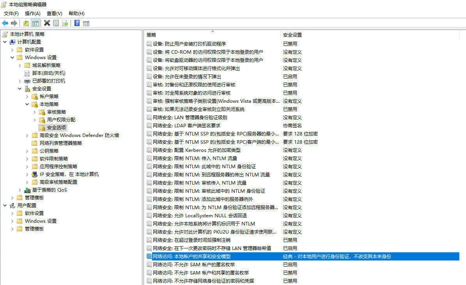Go up one level using folder icon

point(26,23)
